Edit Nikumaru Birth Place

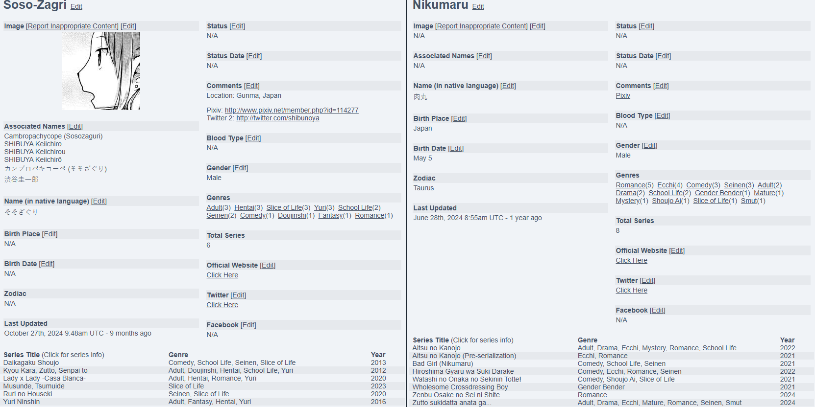pos(459,118)
